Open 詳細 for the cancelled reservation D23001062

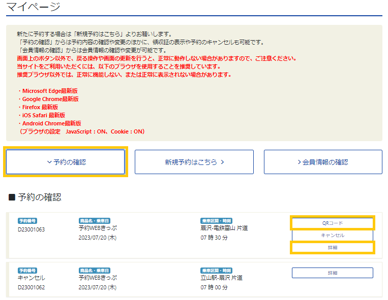(x=333, y=273)
